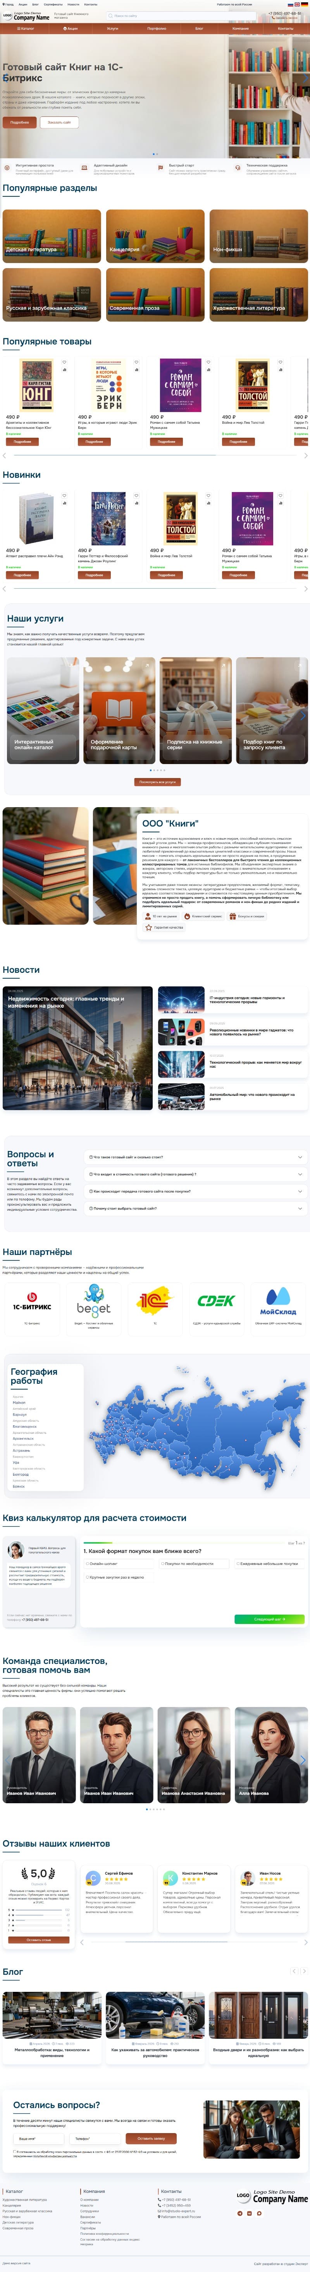Screen dimensions: 310x2272
Task: Open Современная проза category tile
Action: [x=155, y=295]
